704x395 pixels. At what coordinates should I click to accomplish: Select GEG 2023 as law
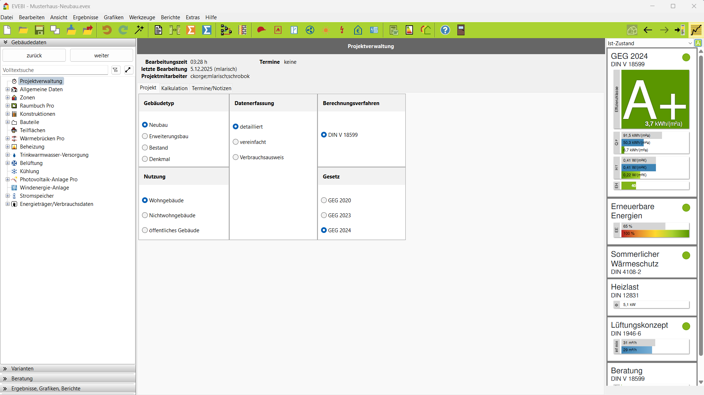324,215
